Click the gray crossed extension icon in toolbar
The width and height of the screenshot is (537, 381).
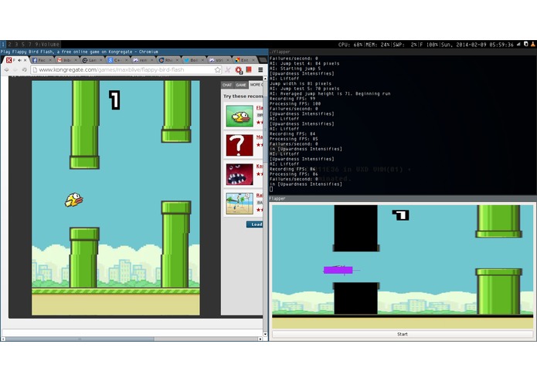tap(228, 69)
